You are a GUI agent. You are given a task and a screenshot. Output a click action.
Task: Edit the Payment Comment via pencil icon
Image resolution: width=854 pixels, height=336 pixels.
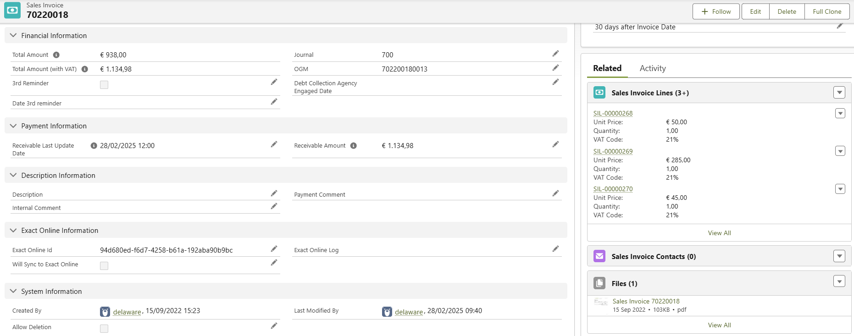point(555,193)
